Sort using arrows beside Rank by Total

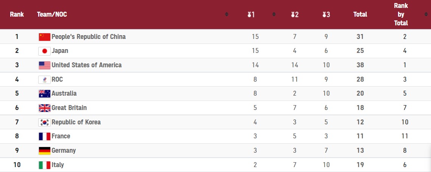point(426,14)
